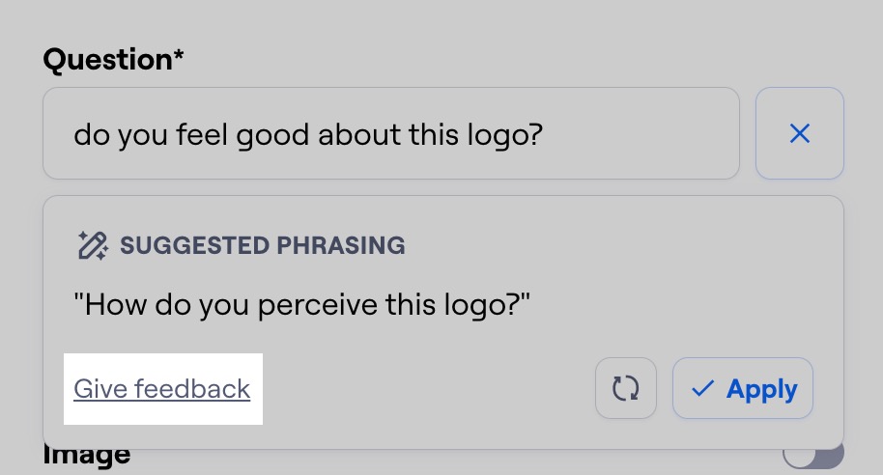The width and height of the screenshot is (883, 475).
Task: Click the word "Apply" on the button
Action: (762, 389)
